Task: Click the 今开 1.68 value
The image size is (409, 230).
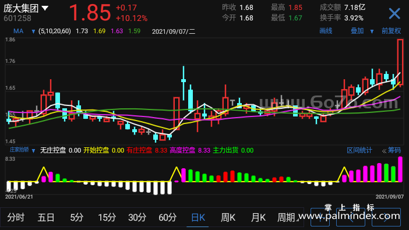Action: 246,18
